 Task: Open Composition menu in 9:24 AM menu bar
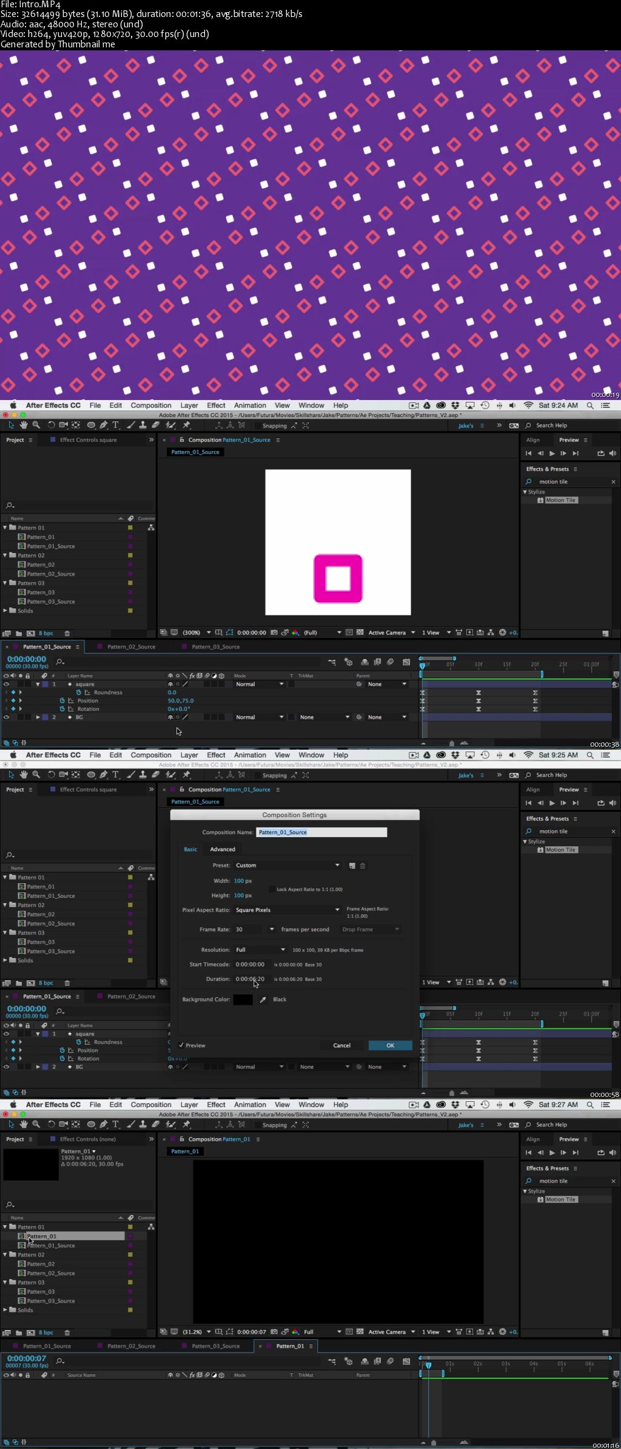click(x=151, y=406)
